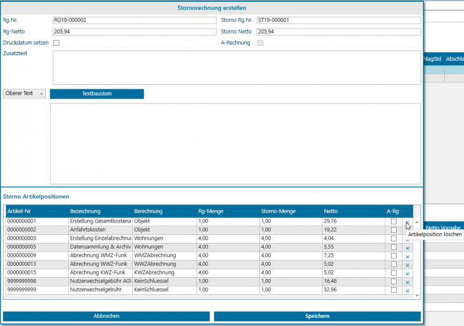Delete article position 0000000001 Erstellung Gesamtkostenabrechnung
This screenshot has width=464, height=326.
click(x=408, y=222)
